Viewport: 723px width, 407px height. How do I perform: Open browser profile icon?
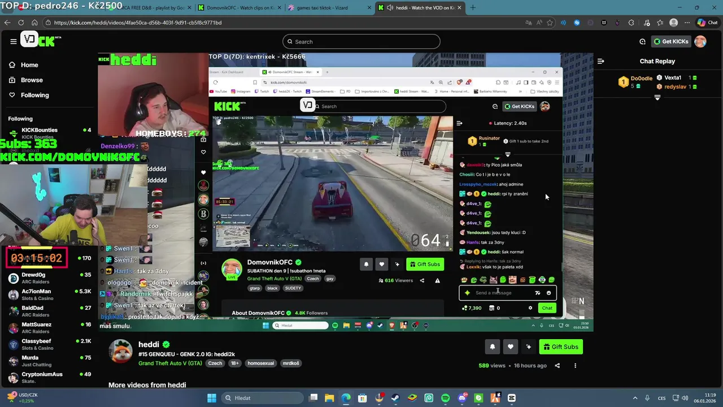tap(673, 23)
